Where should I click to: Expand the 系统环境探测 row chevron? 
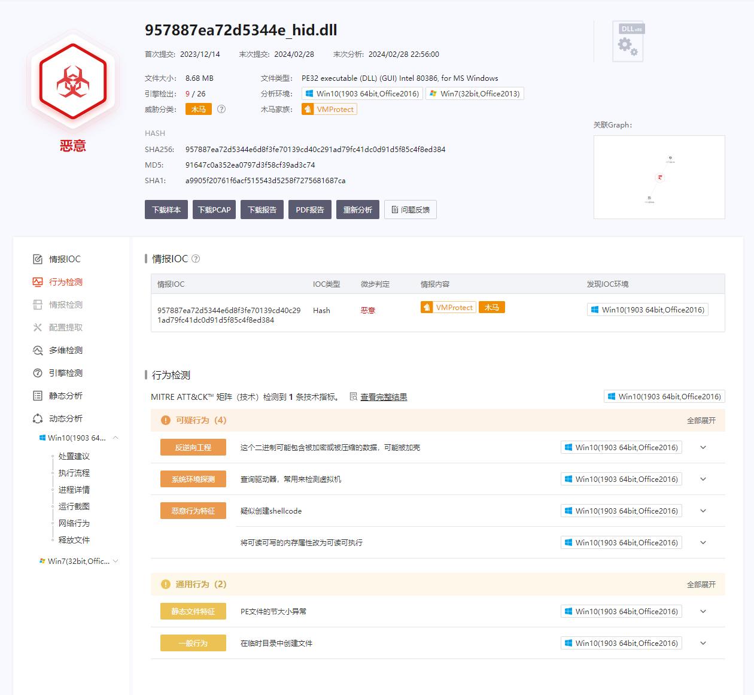pyautogui.click(x=703, y=479)
